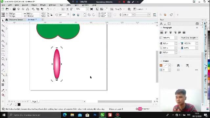Open Options gear in standard toolbar

(129, 9)
